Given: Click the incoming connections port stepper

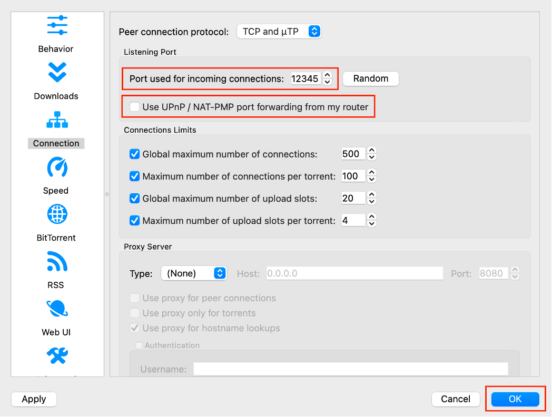Looking at the screenshot, I should 328,78.
